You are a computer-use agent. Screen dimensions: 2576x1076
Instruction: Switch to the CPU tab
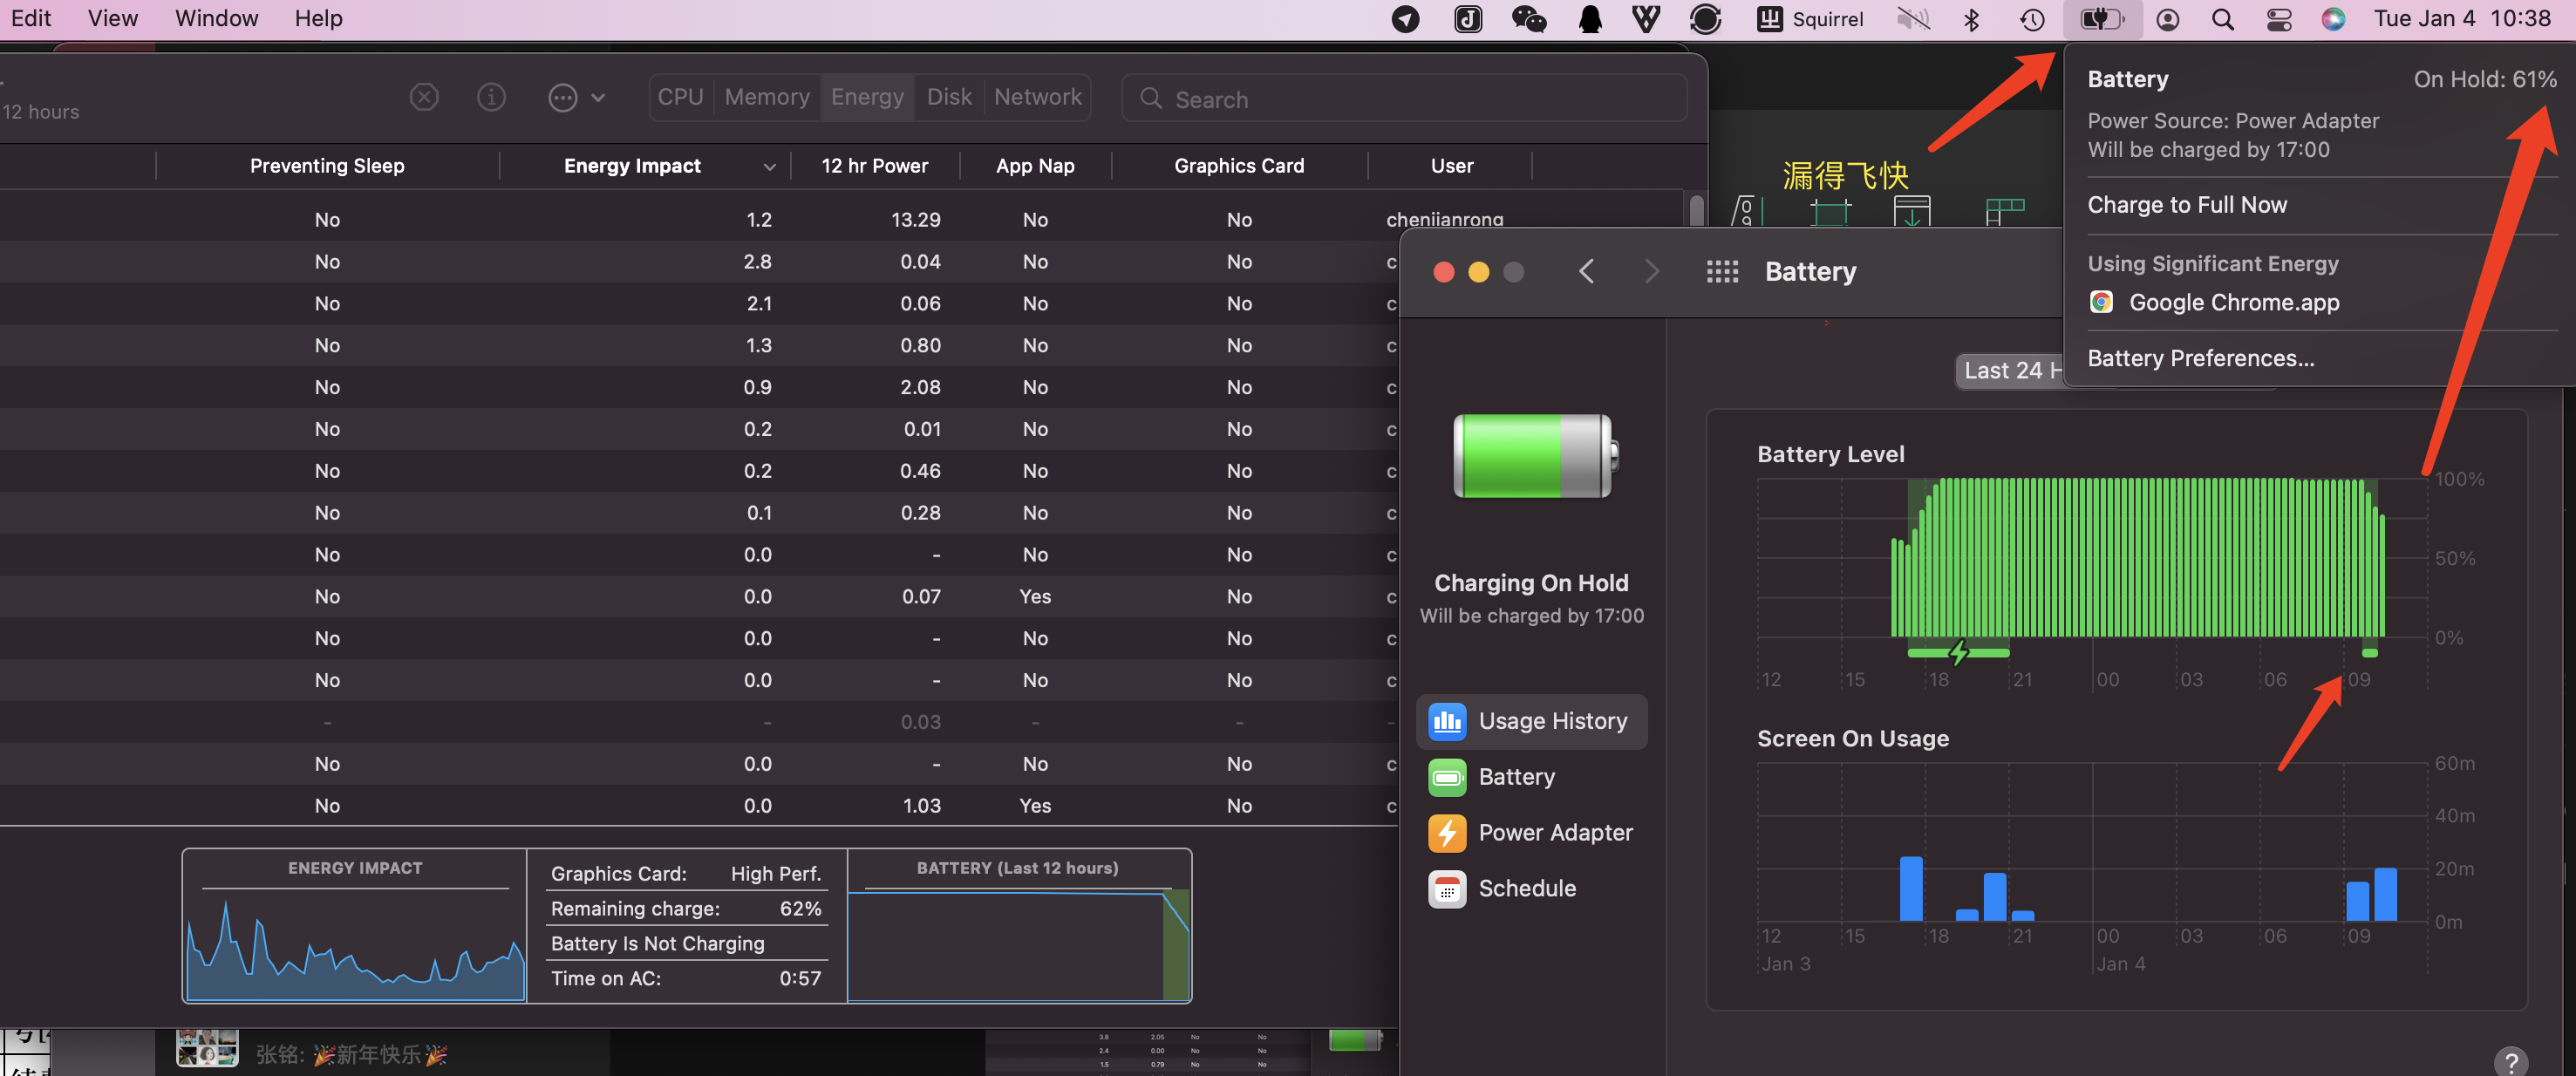(680, 97)
